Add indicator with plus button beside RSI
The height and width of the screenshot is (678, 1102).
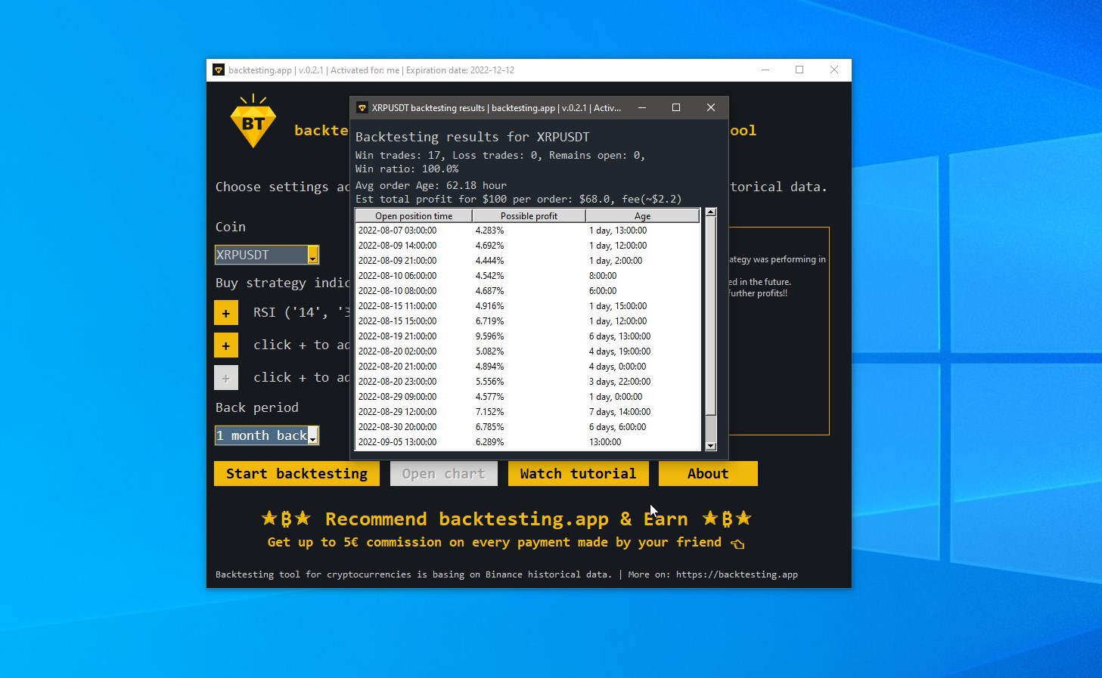[226, 312]
